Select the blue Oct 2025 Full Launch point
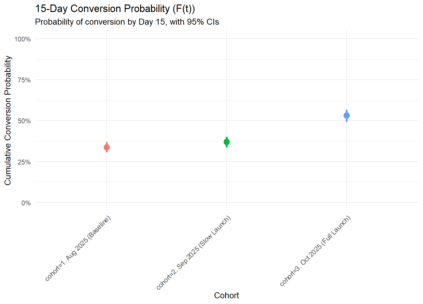423x304 pixels. click(347, 115)
